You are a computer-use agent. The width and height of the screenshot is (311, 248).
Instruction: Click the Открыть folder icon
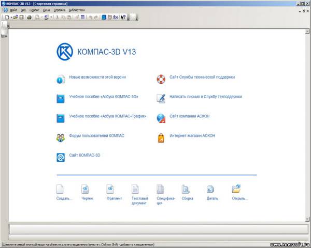tap(236, 189)
